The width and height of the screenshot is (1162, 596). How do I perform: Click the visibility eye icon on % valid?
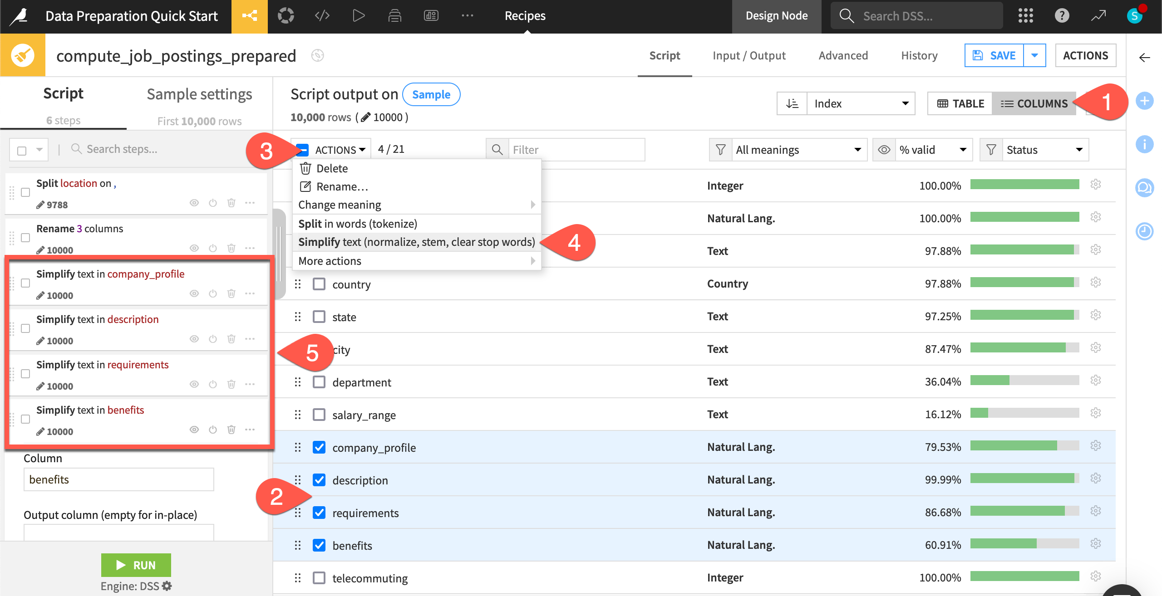884,149
